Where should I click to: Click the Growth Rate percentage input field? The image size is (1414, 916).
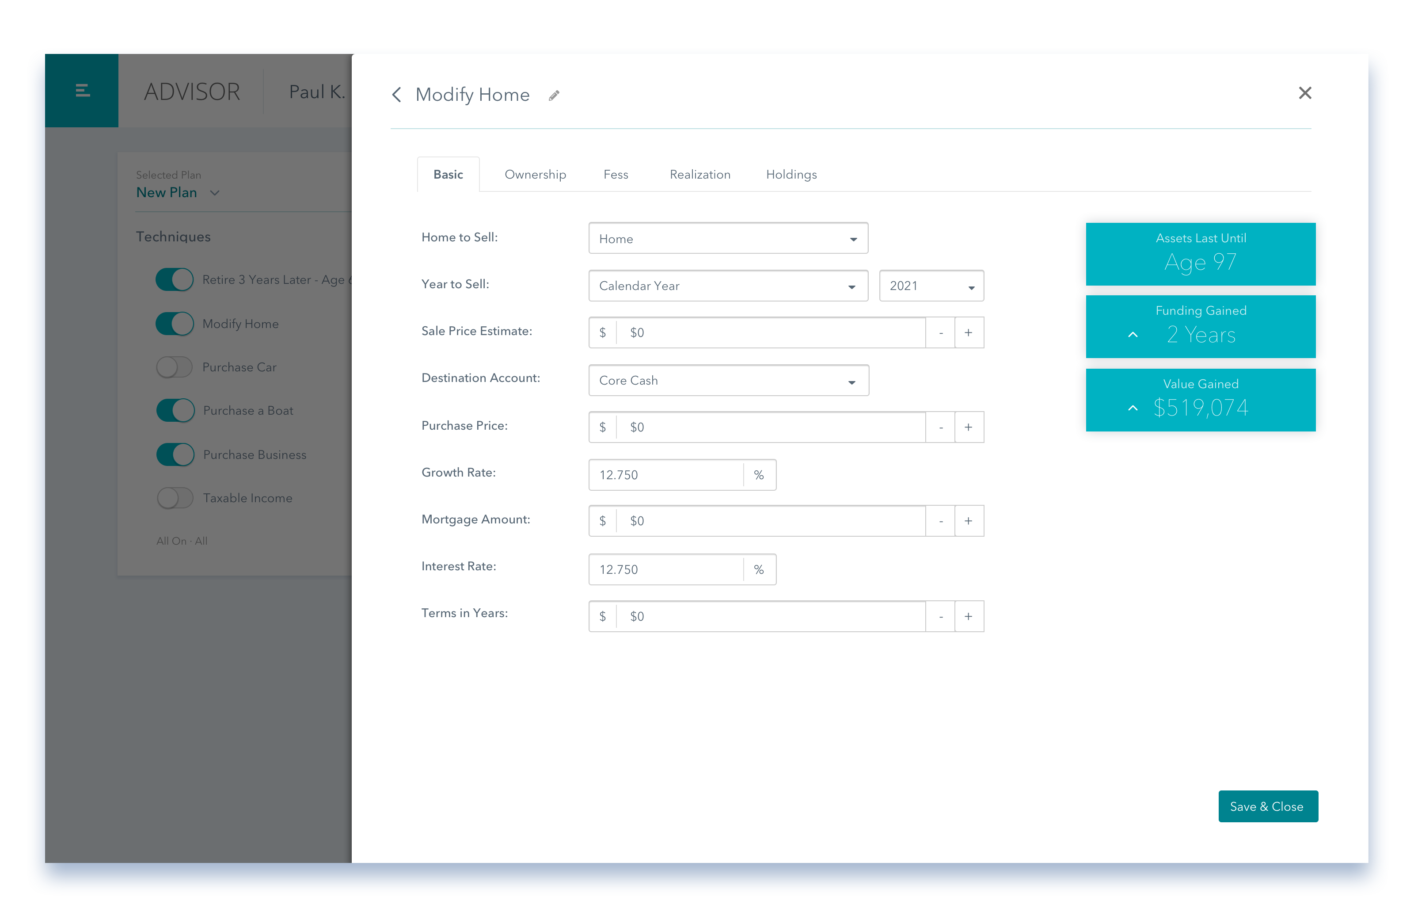pos(665,474)
